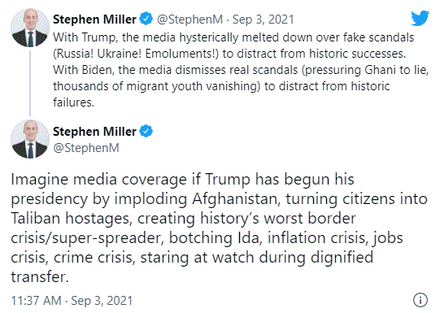Open the tweet info icon
Viewport: 440px width, 313px height.
coord(420,300)
